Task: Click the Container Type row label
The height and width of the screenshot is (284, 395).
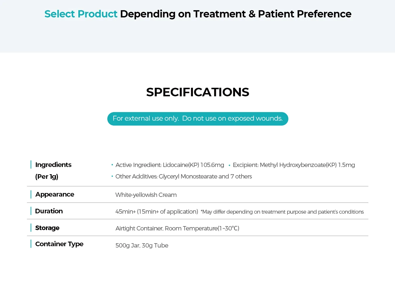Action: click(59, 244)
